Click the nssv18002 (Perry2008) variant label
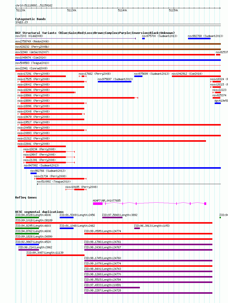This screenshot has height=303, width=228. (34, 85)
